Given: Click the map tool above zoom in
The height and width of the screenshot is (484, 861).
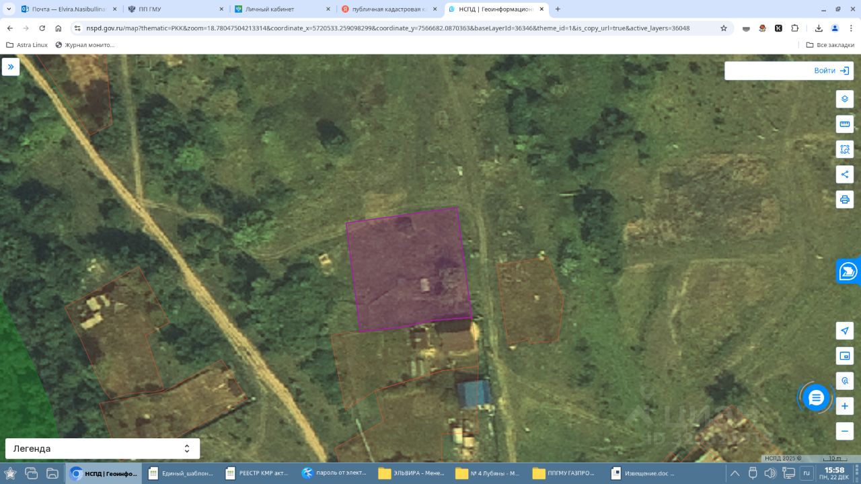Looking at the screenshot, I should coord(845,381).
